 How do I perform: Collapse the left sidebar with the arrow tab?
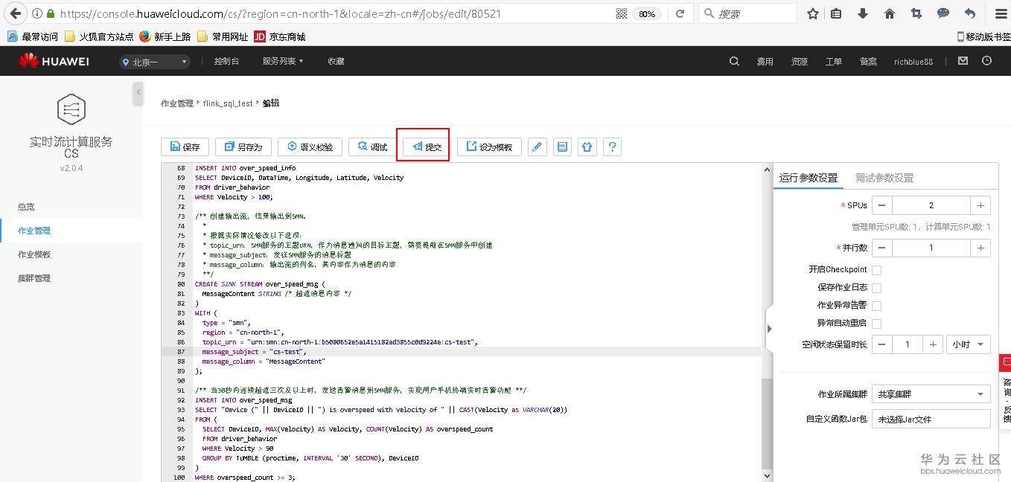point(138,93)
